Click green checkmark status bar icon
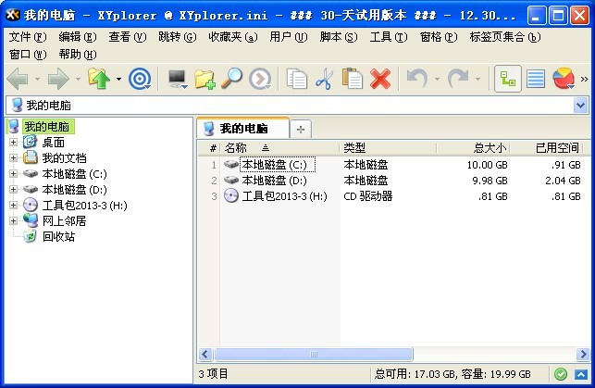 click(x=561, y=374)
